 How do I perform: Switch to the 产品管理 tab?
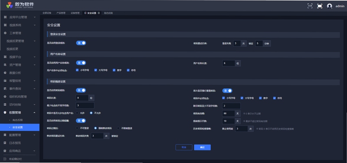tap(61, 13)
